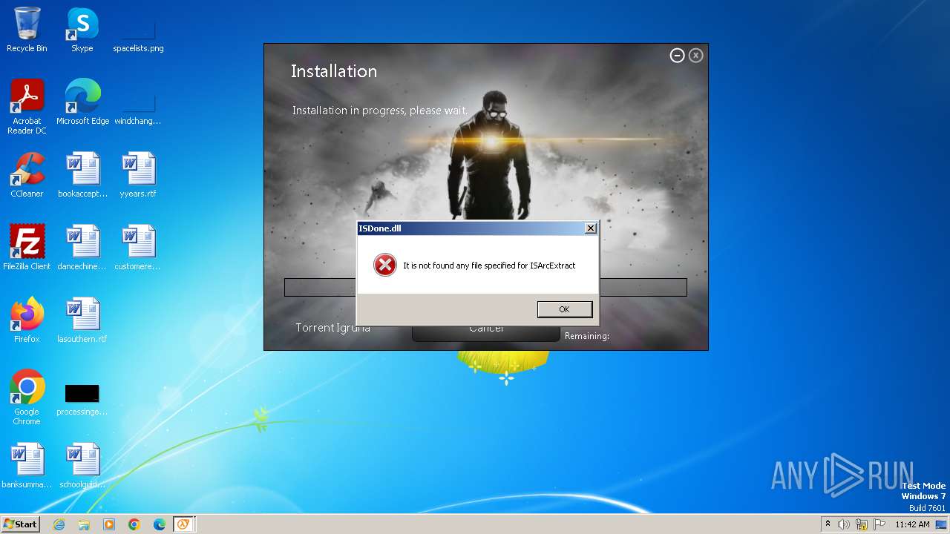The height and width of the screenshot is (534, 950).
Task: Open Windows Media Player from the taskbar
Action: coord(109,524)
